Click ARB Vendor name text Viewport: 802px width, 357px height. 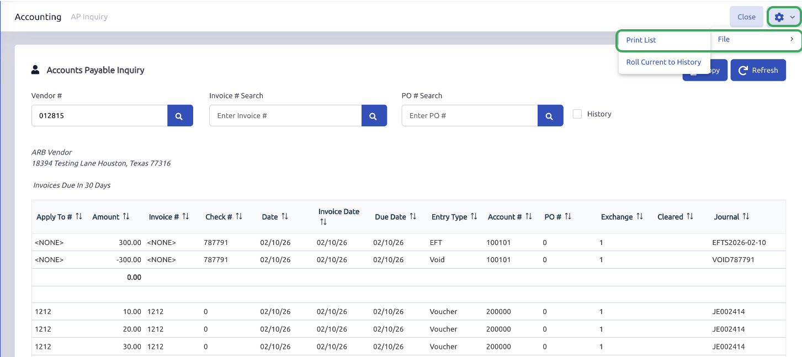(x=52, y=152)
